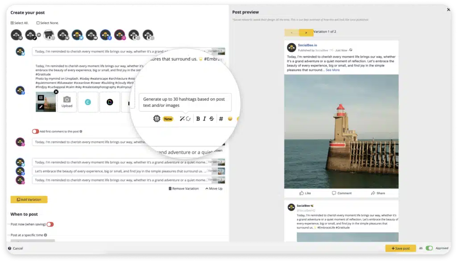Select the Bluesky butterfly profile in top row
The width and height of the screenshot is (457, 262).
(63, 35)
